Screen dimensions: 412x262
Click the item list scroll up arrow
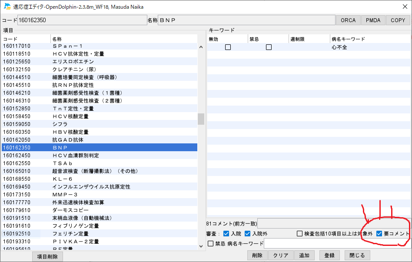(x=201, y=47)
